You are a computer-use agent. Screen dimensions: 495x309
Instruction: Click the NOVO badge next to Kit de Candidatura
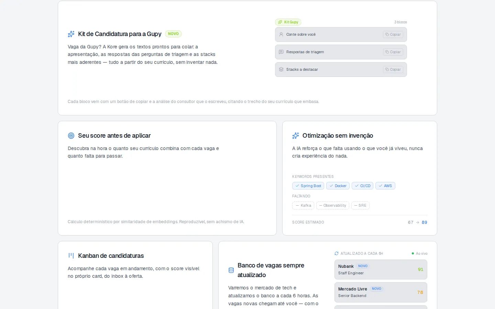click(x=173, y=34)
